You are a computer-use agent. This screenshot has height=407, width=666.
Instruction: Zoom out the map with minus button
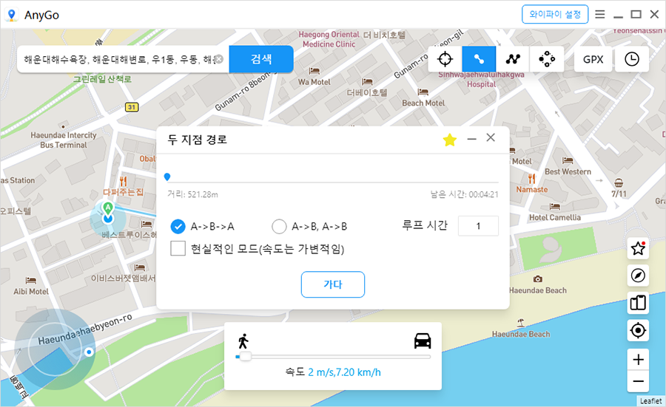pyautogui.click(x=638, y=381)
